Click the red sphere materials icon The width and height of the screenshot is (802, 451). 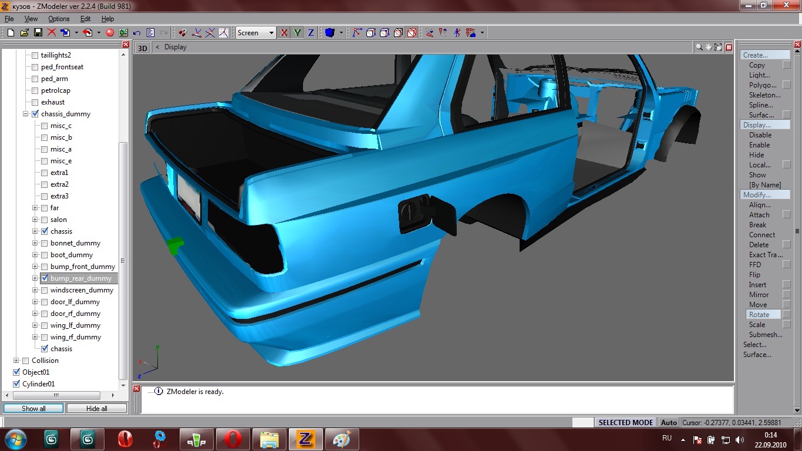coord(110,33)
